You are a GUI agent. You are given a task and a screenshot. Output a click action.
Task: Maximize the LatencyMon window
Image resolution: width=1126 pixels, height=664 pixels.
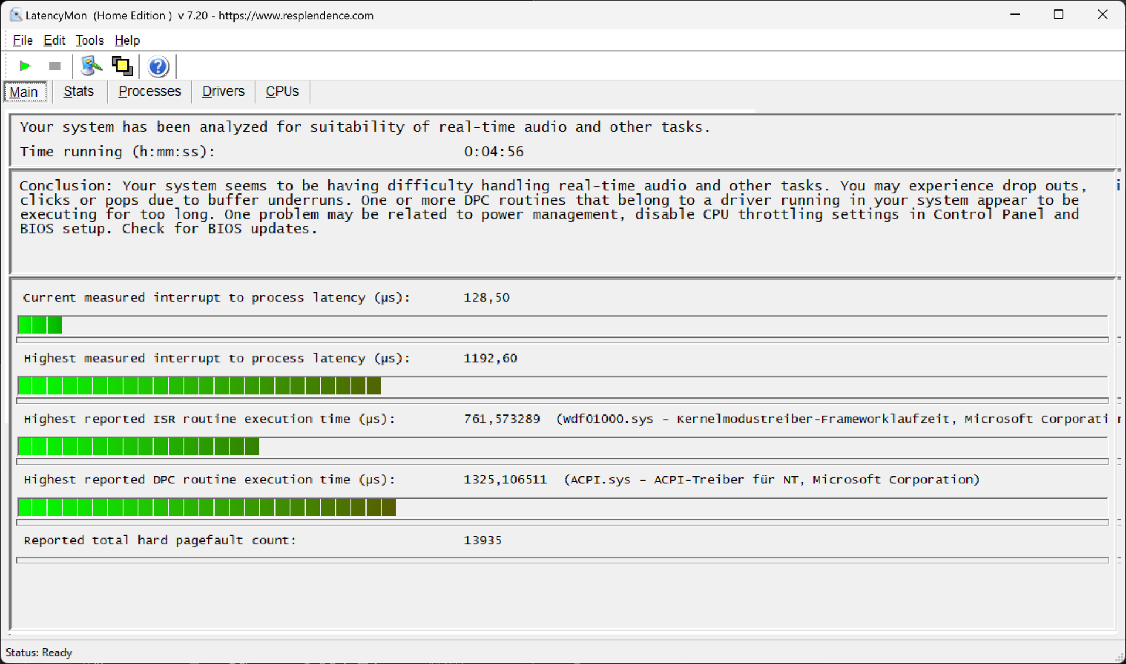coord(1058,15)
